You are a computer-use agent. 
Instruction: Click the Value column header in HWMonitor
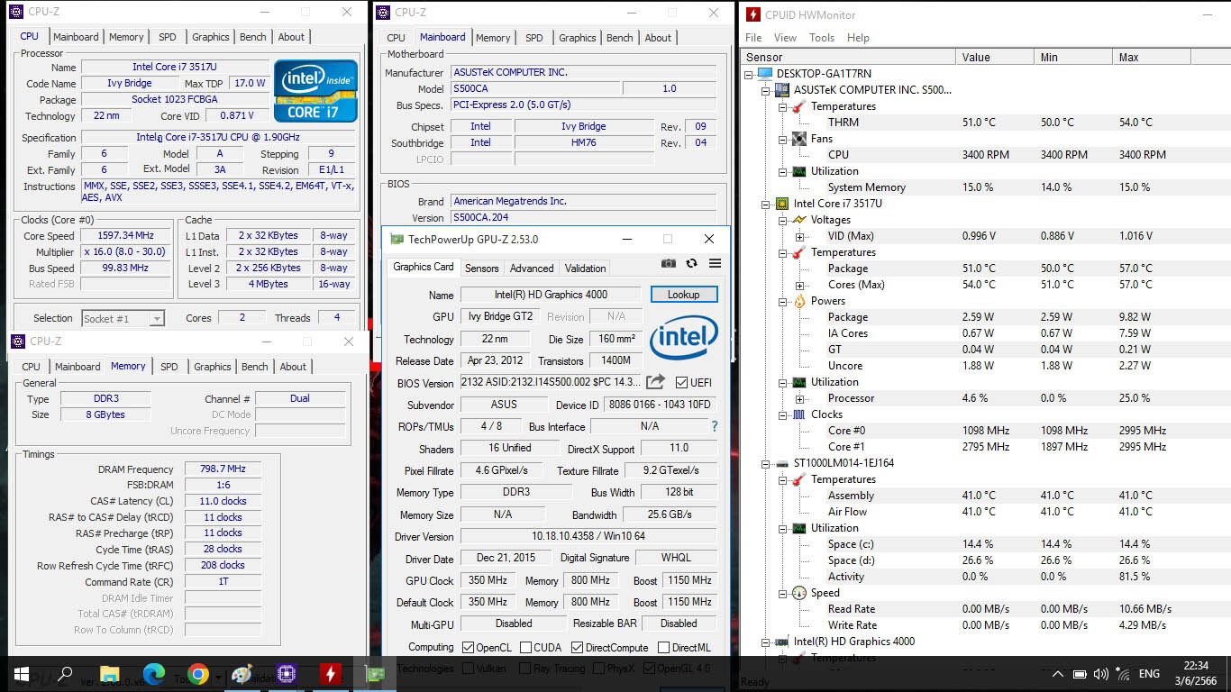click(x=995, y=57)
